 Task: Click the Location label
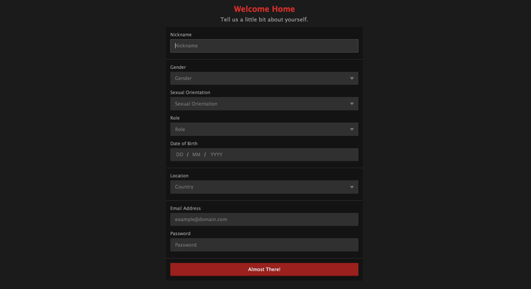click(x=179, y=176)
